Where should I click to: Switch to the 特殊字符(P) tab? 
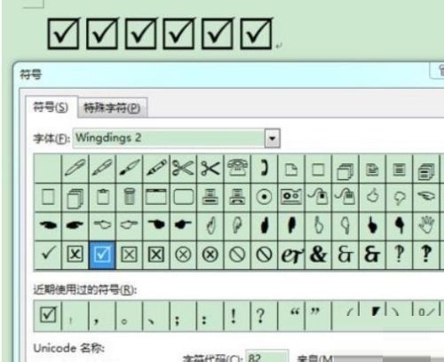(x=112, y=108)
